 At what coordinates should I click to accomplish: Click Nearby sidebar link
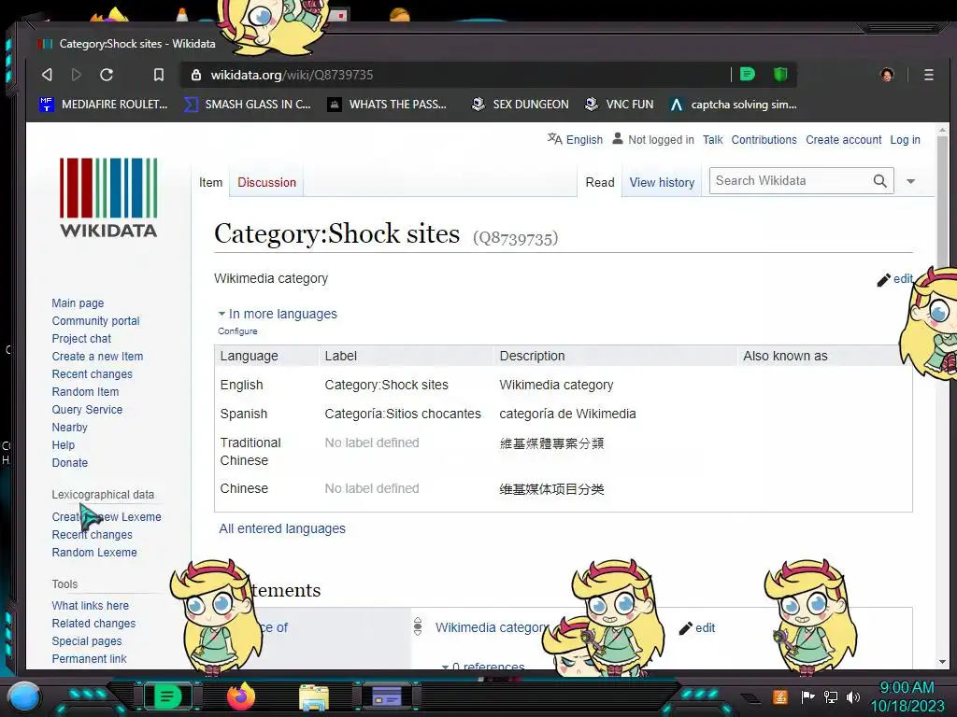click(x=69, y=427)
